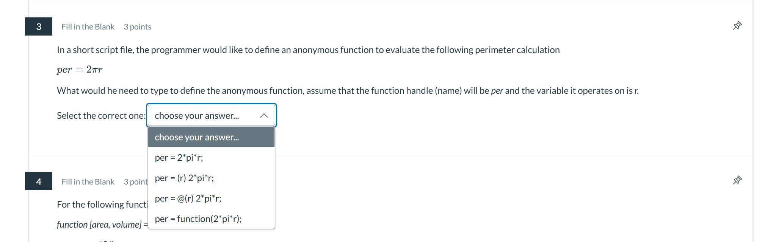Open the choose your answer combo box
768x242 pixels.
coord(211,115)
